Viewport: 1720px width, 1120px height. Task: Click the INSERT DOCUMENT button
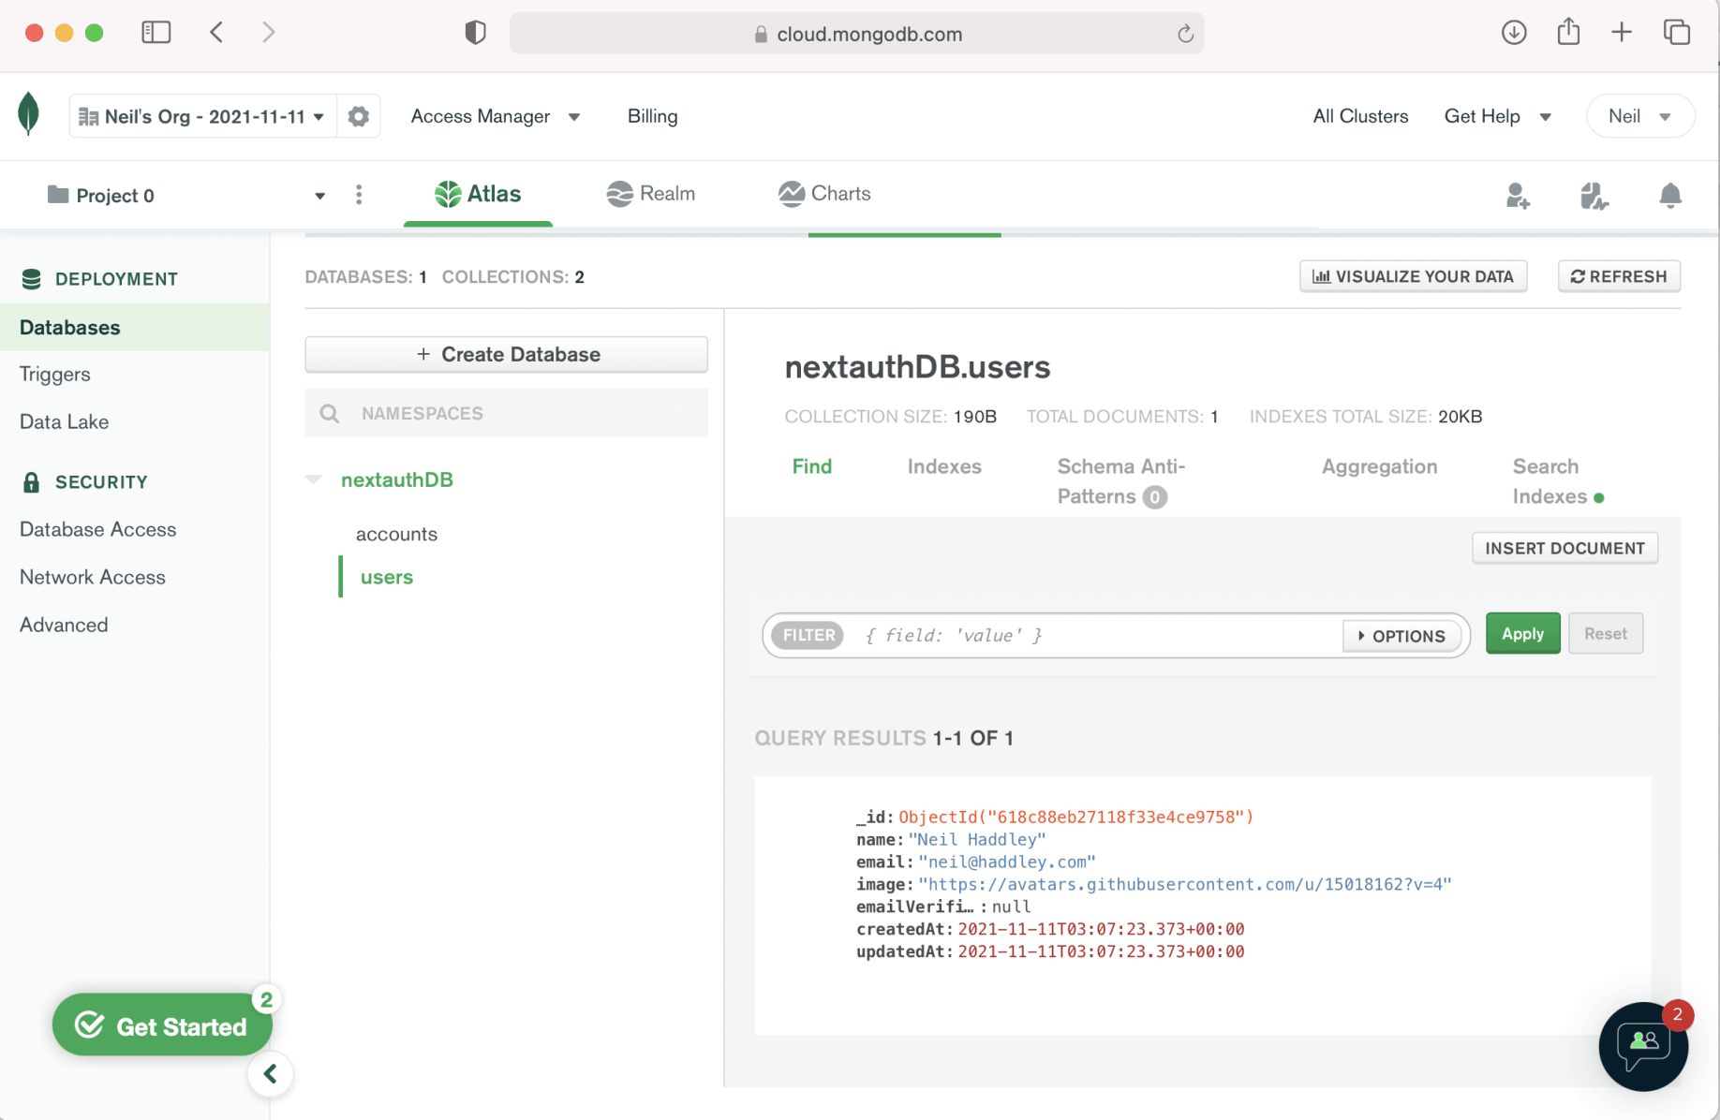pyautogui.click(x=1564, y=548)
